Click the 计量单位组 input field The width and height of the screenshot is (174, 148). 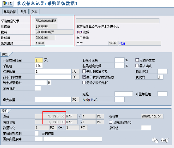tap(162, 94)
